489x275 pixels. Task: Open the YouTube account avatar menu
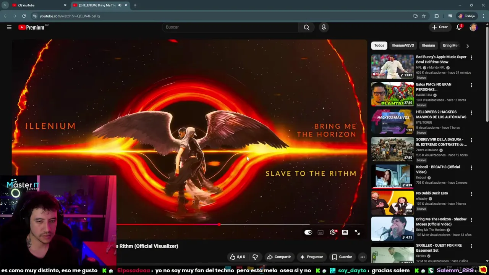coord(473,27)
